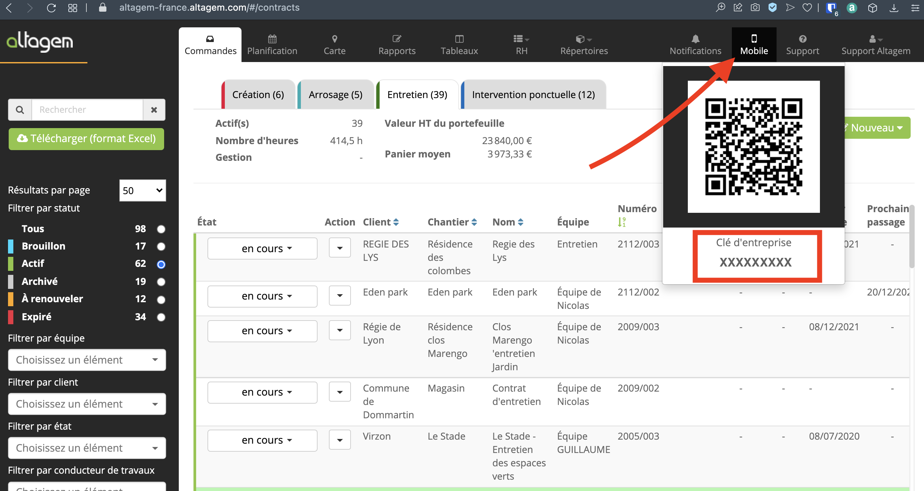
Task: Click Télécharger (format Excel) button
Action: [x=86, y=139]
